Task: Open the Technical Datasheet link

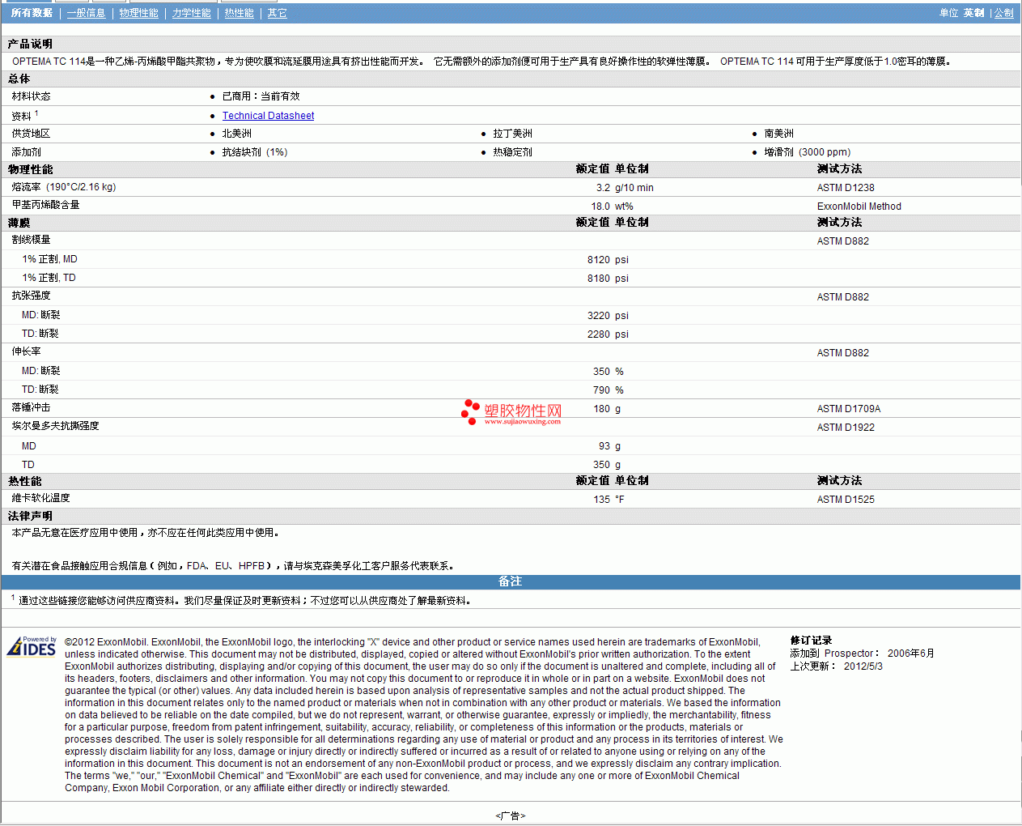Action: click(x=268, y=116)
